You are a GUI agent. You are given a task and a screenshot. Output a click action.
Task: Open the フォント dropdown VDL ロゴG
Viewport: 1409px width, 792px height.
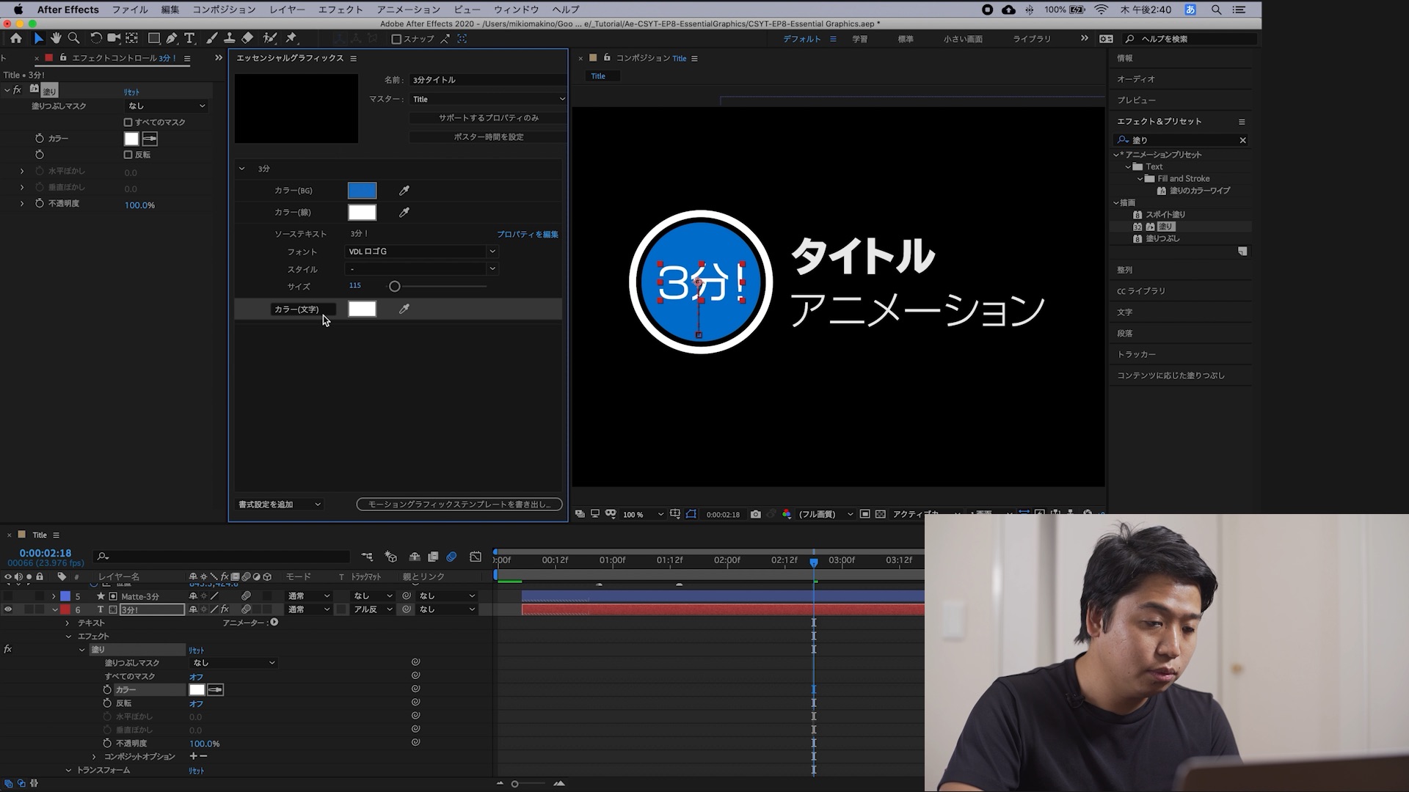[x=422, y=252]
